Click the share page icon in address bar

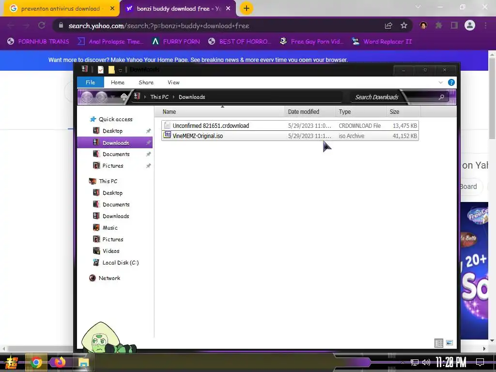click(388, 26)
